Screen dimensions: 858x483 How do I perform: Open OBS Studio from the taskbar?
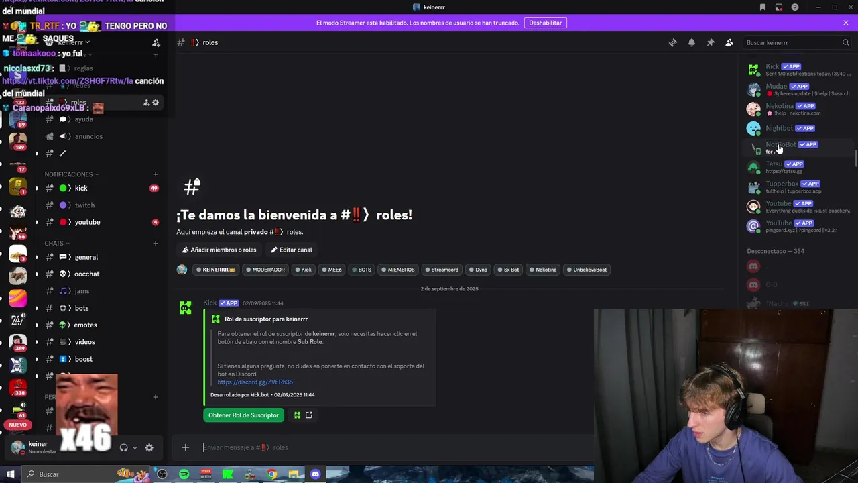[162, 474]
